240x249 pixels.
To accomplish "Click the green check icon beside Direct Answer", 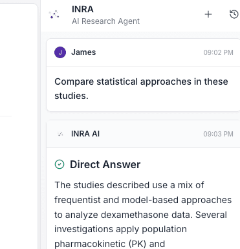I will [x=60, y=164].
